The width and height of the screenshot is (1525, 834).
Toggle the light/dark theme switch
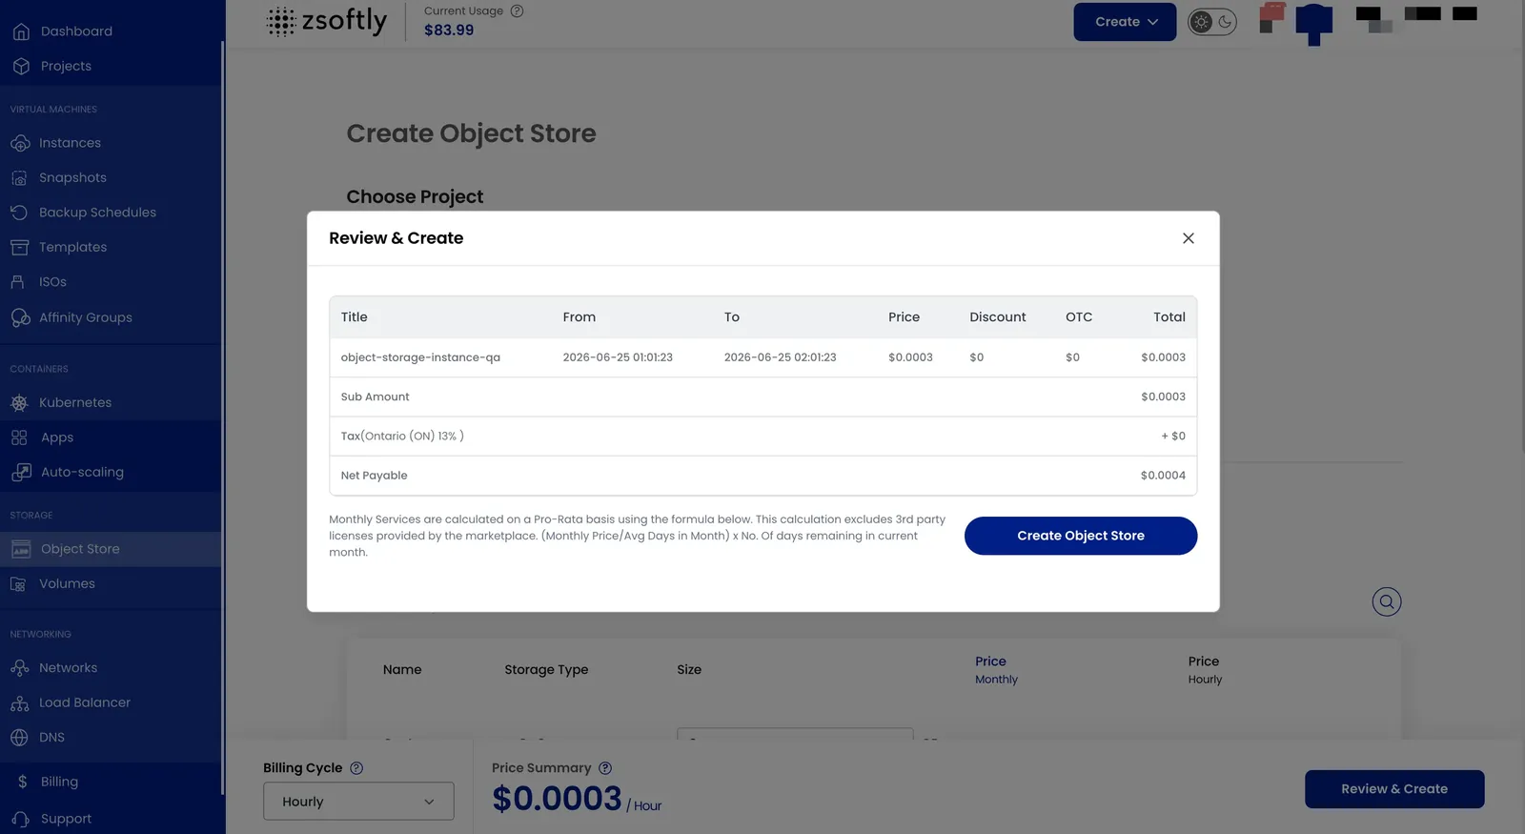(x=1212, y=22)
